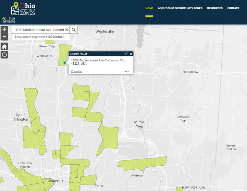247x191 pixels.
Task: Click the Zoom to link
Action: 77,71
